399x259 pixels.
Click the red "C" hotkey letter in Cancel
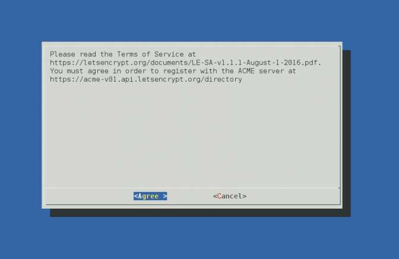tap(219, 196)
